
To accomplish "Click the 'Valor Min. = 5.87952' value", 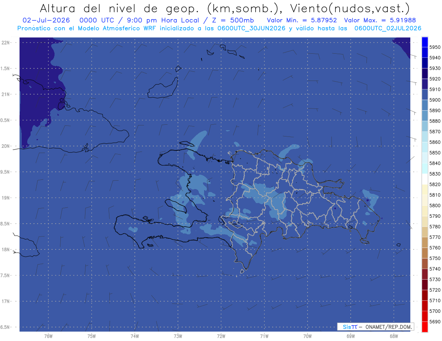I will coord(302,20).
